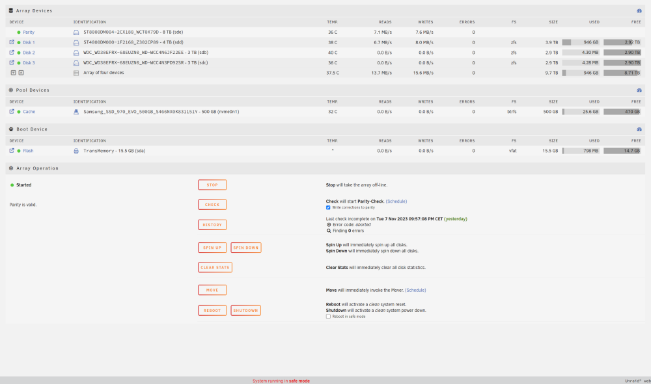Open parity check Schedule link
Screen dimensions: 651x384
click(x=396, y=201)
